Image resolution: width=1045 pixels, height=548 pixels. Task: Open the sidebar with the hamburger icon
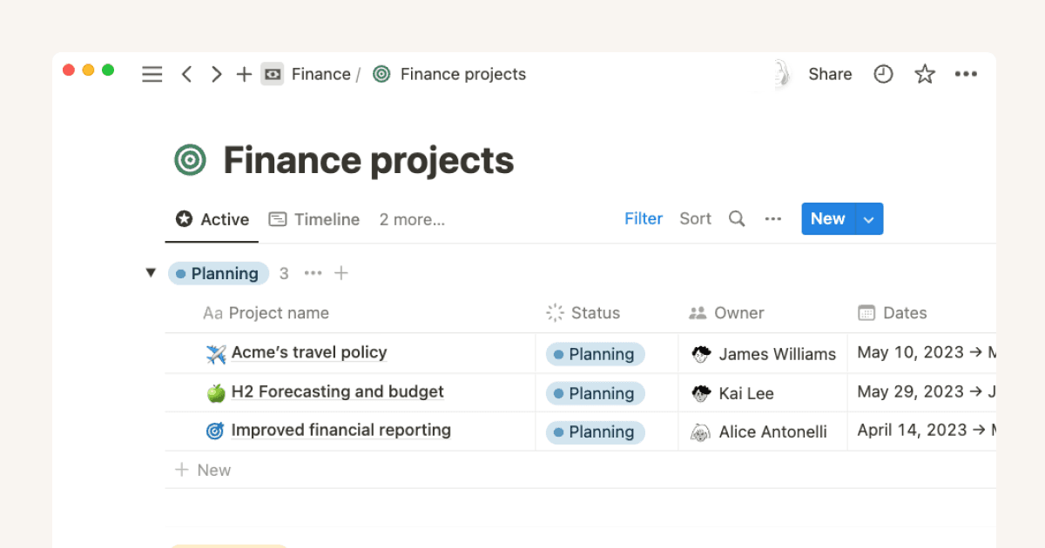[152, 74]
